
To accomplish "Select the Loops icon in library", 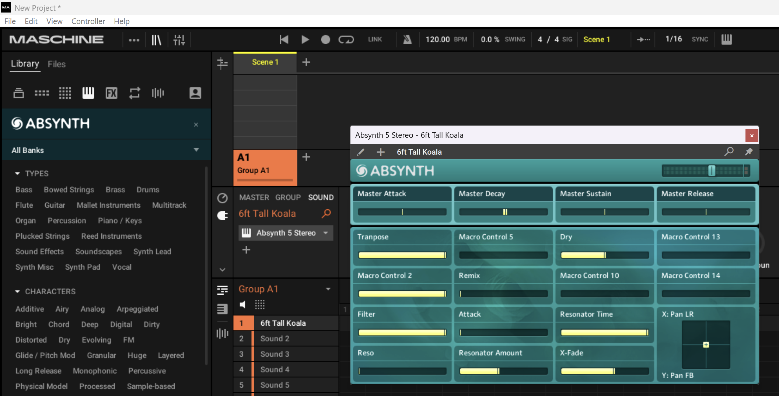I will [x=135, y=93].
